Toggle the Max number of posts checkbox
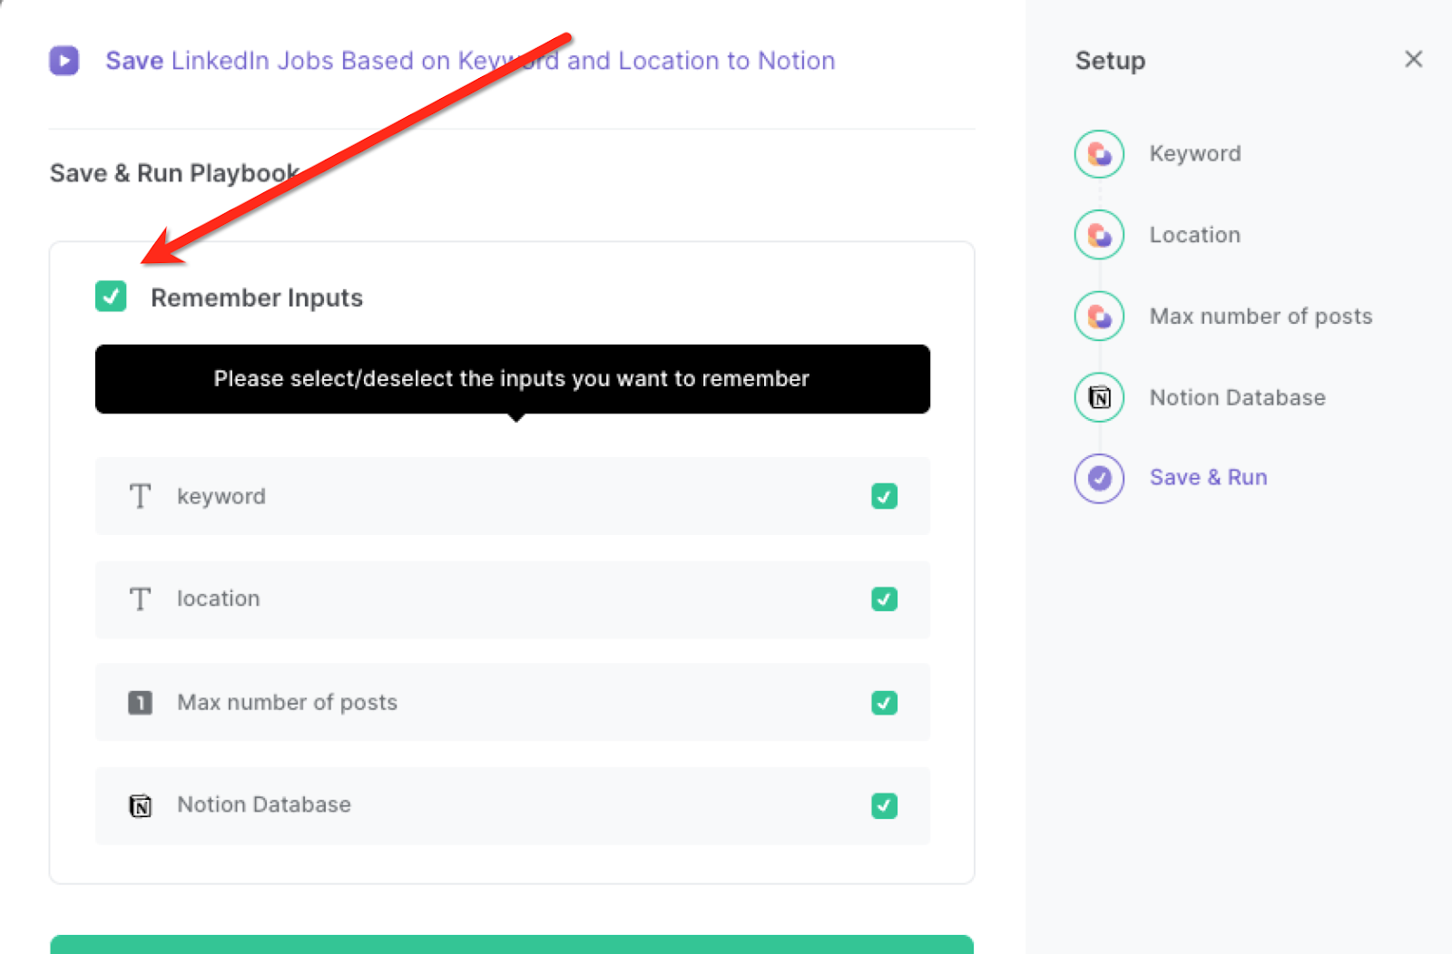The height and width of the screenshot is (954, 1452). pos(884,702)
